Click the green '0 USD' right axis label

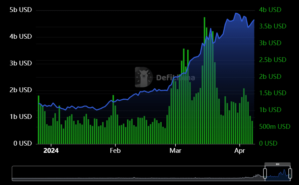pyautogui.click(x=268, y=143)
